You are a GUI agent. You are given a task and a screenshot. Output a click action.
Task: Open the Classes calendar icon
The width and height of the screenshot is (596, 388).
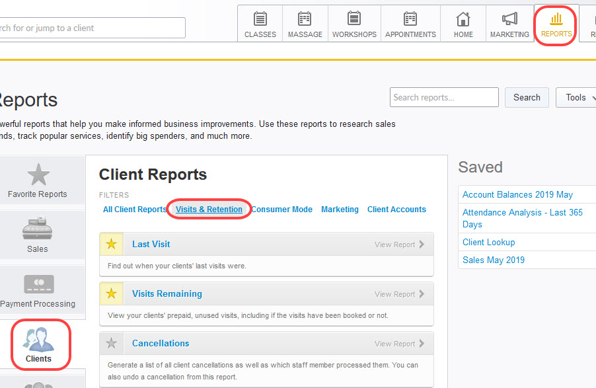pyautogui.click(x=260, y=19)
